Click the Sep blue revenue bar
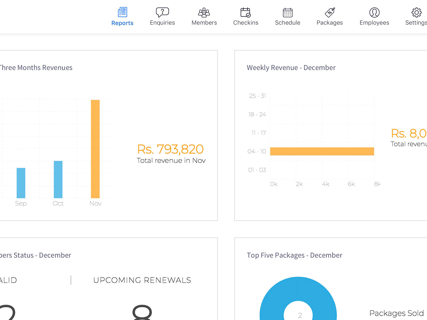 click(x=21, y=183)
